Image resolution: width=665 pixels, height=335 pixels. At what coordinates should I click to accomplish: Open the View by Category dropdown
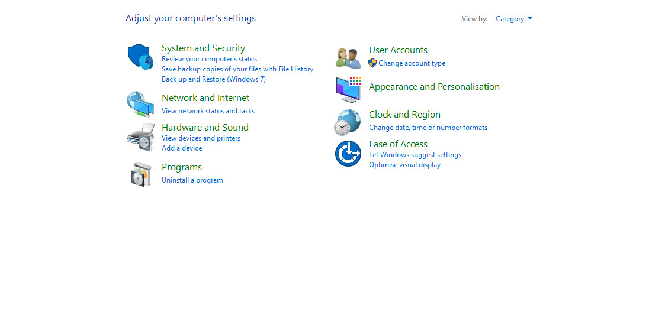coord(513,19)
